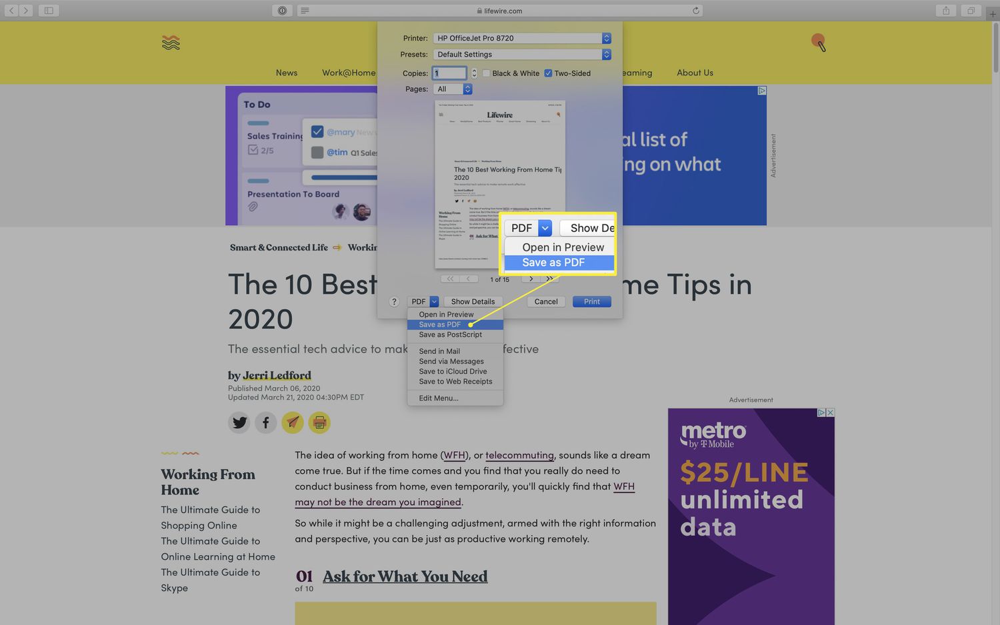Show the Safari sidebar

(49, 11)
